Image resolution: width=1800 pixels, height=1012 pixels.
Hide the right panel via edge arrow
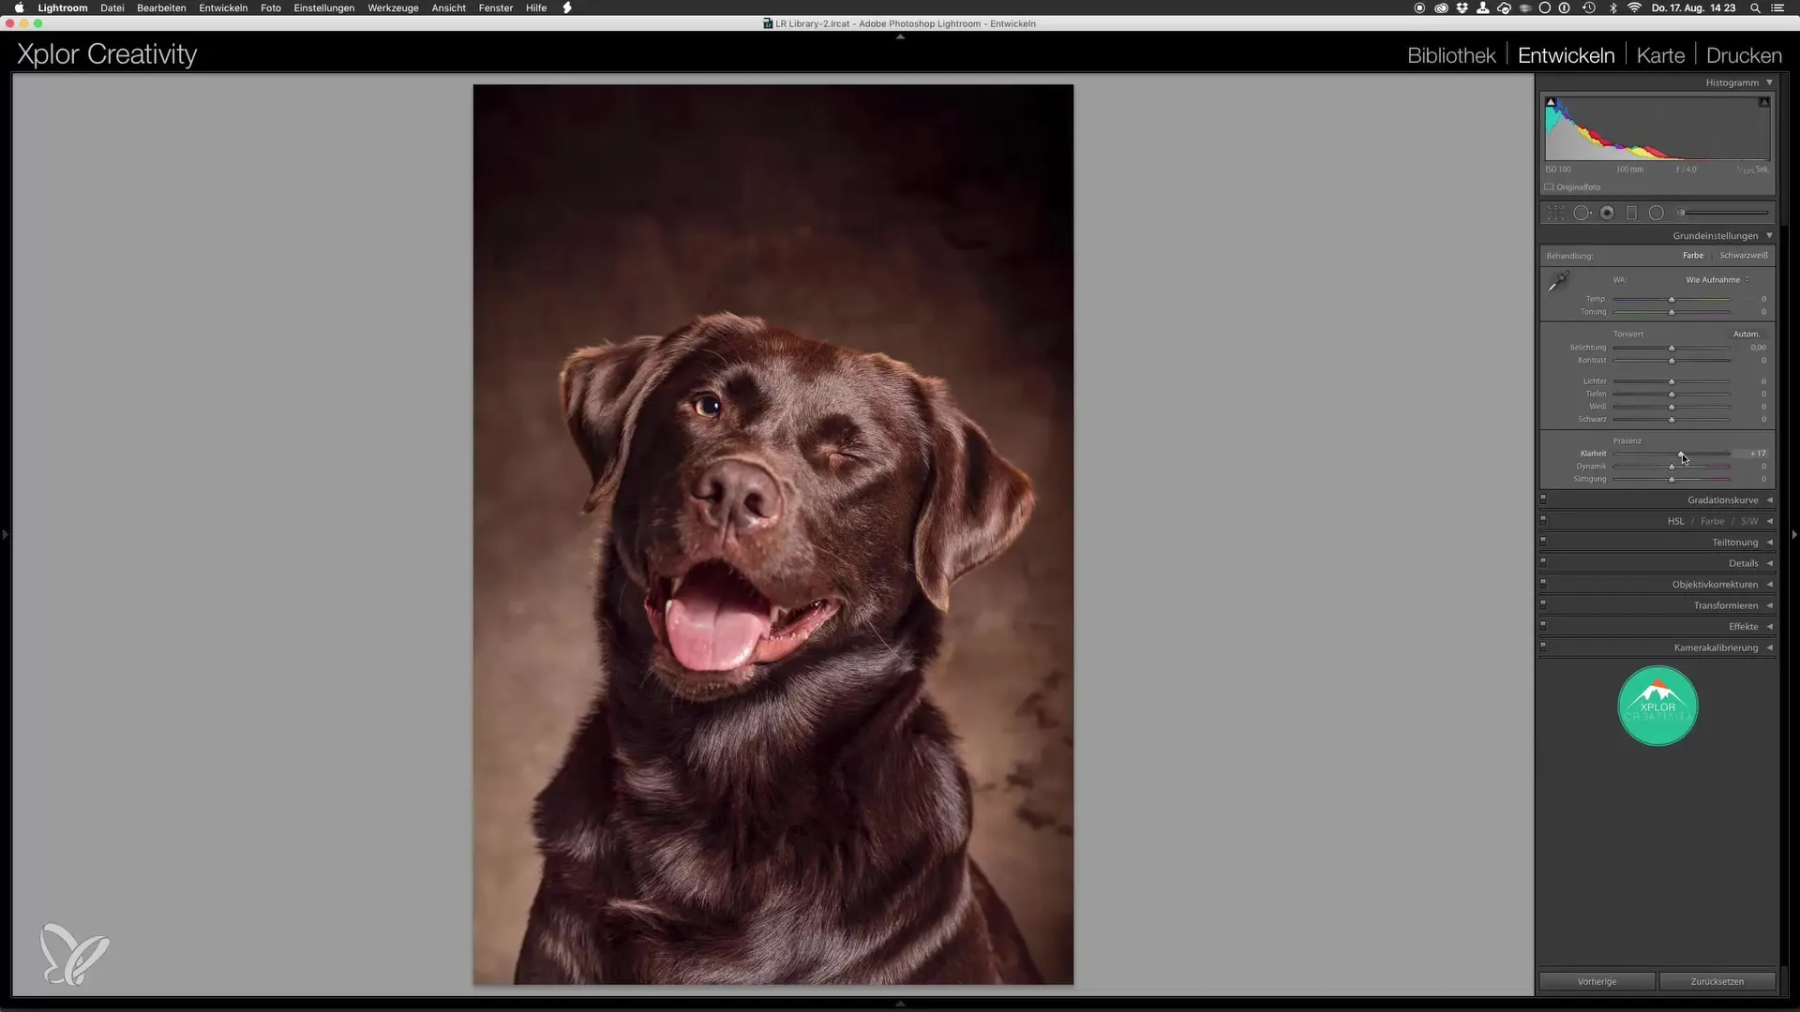click(1793, 535)
